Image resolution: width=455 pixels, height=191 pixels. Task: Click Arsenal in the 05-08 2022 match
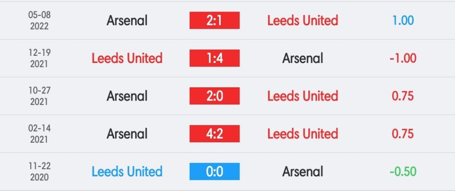click(127, 20)
